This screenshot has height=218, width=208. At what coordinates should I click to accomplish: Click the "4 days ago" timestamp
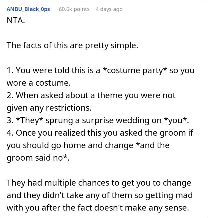coord(109,9)
